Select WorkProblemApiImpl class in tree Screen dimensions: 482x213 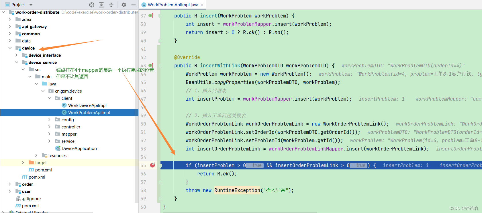click(89, 112)
